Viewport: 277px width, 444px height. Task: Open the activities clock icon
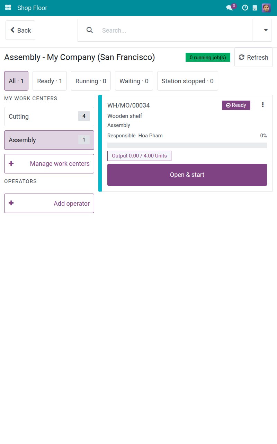click(245, 8)
